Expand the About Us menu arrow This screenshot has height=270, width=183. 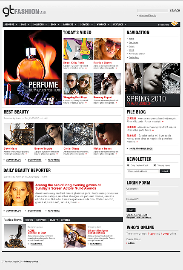(x=16, y=25)
